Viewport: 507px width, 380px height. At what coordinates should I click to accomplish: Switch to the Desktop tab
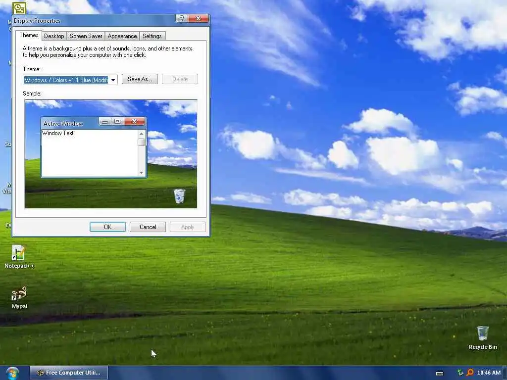(54, 36)
